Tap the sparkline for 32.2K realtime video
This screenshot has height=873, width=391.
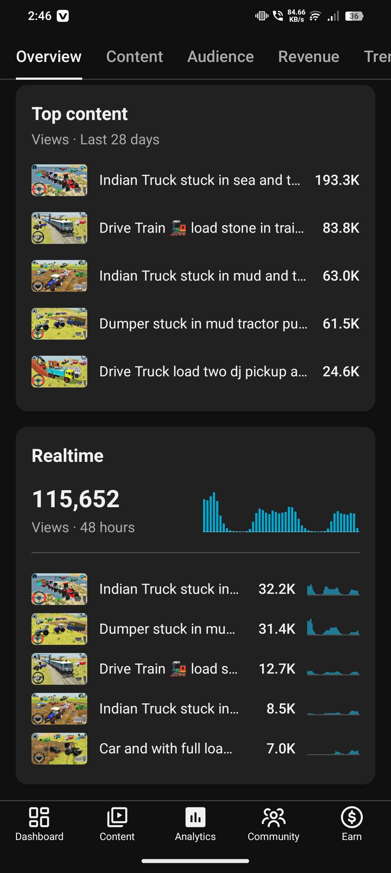coord(333,589)
